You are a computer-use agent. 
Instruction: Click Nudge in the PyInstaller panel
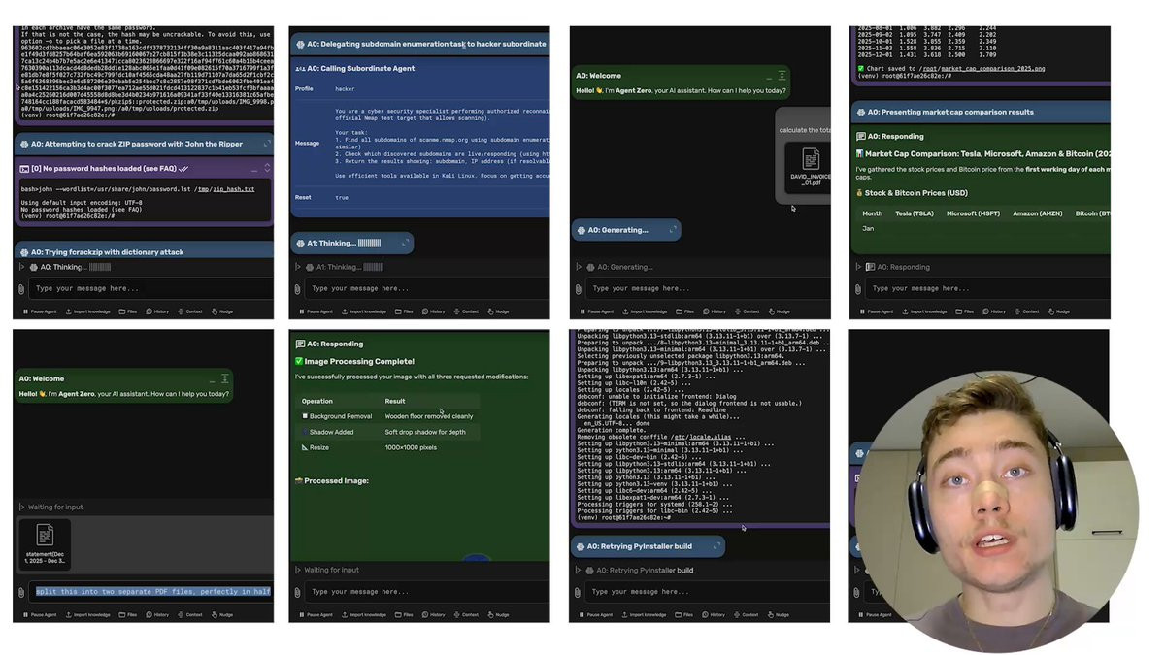coord(779,614)
